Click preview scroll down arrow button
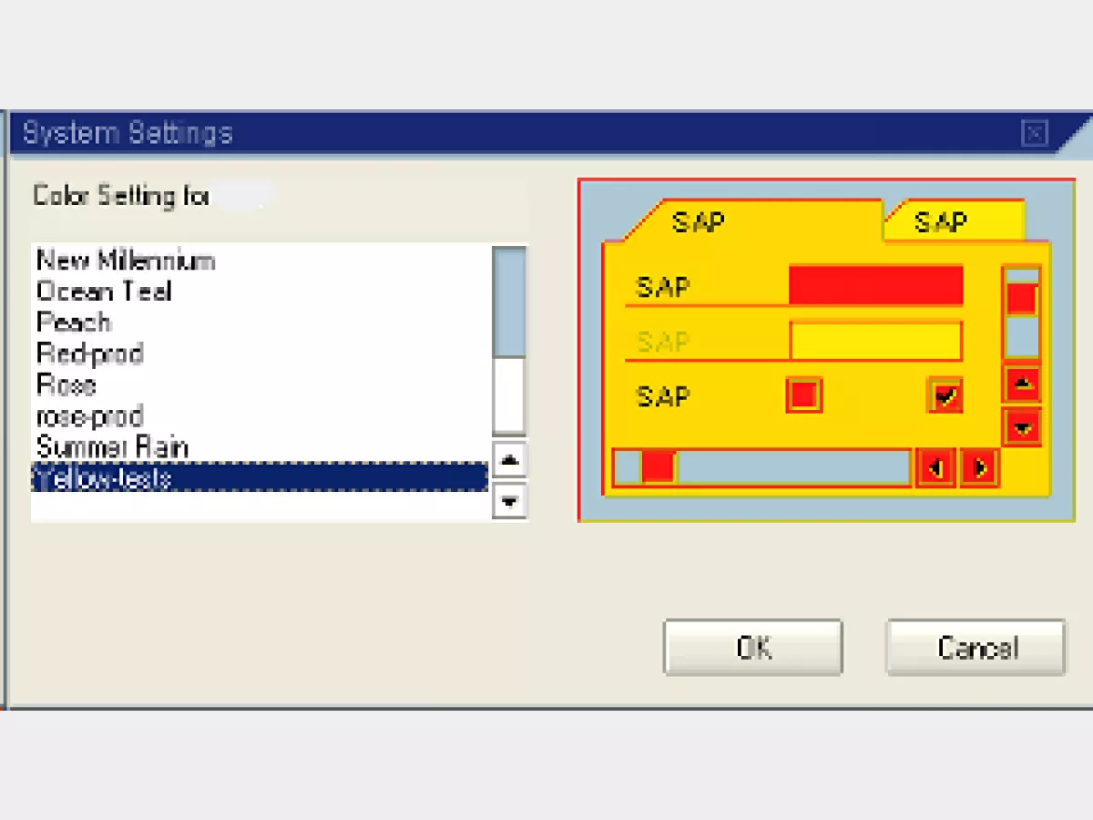Viewport: 1093px width, 820px height. (1022, 426)
